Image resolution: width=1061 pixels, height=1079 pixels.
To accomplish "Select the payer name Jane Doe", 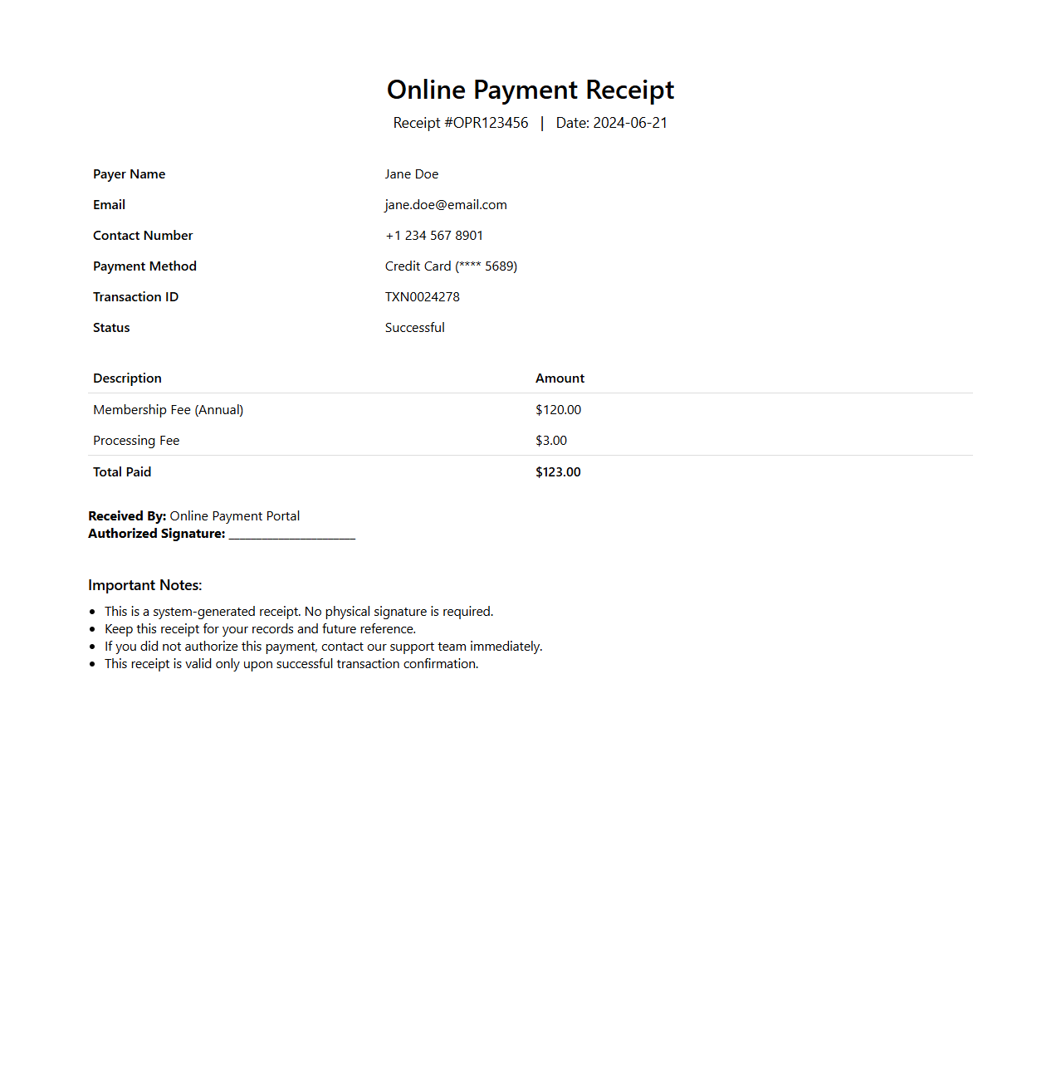I will 412,174.
